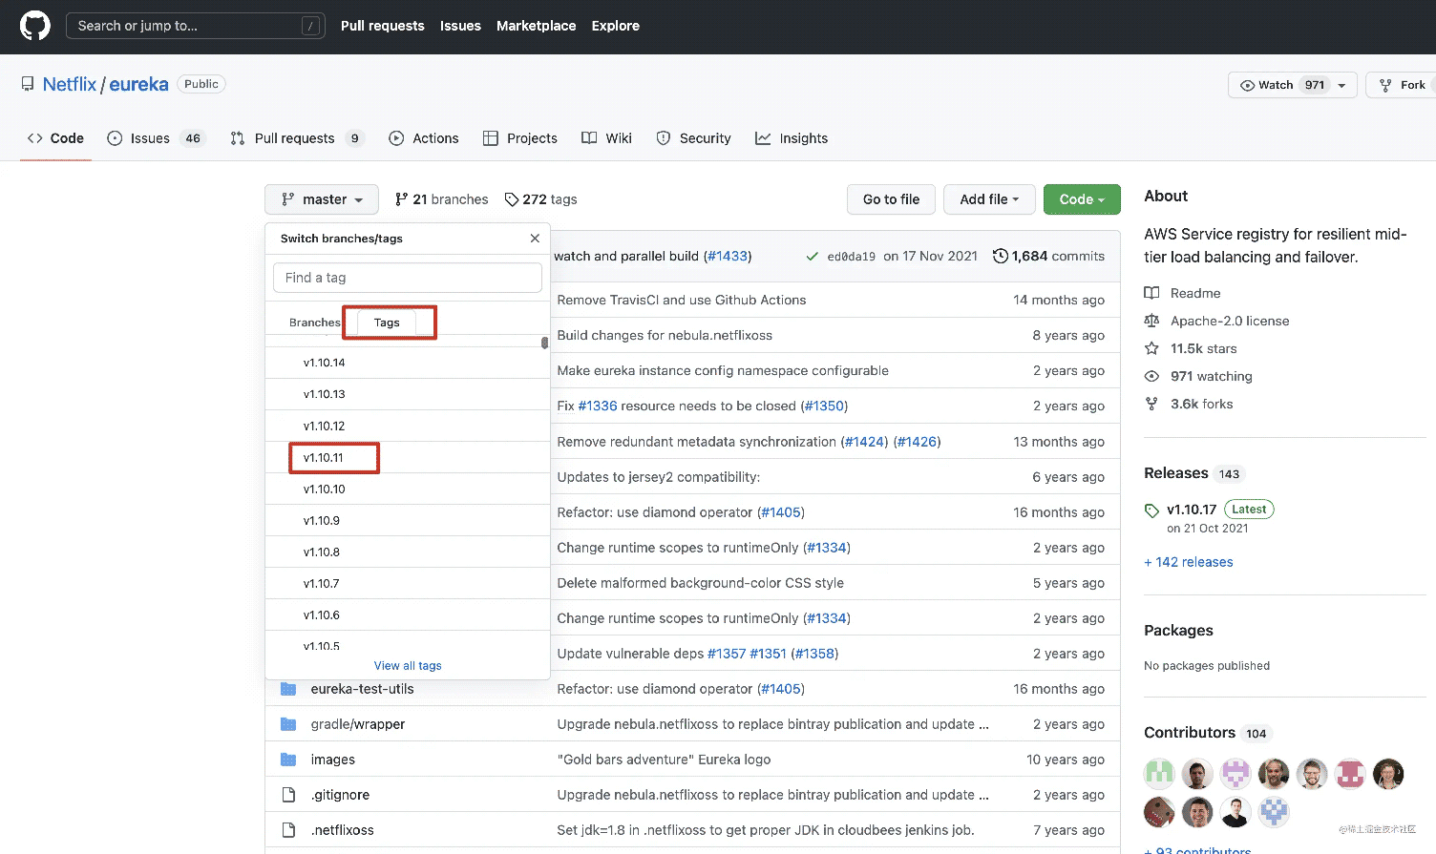Select tag v1.10.11 from list
Viewport: 1436px width, 854px height.
tap(324, 458)
